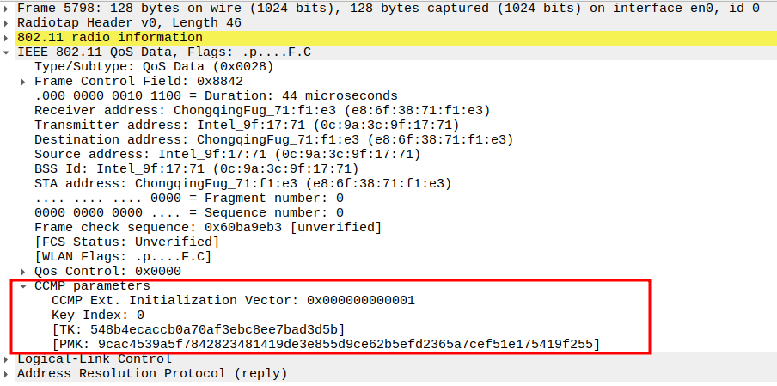The width and height of the screenshot is (777, 386).
Task: Highlight the BSS Id row
Action: (x=196, y=169)
